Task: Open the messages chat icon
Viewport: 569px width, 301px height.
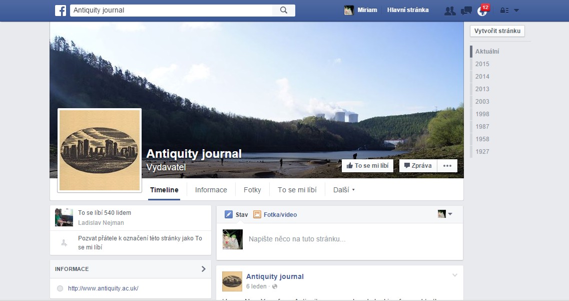Action: tap(466, 11)
